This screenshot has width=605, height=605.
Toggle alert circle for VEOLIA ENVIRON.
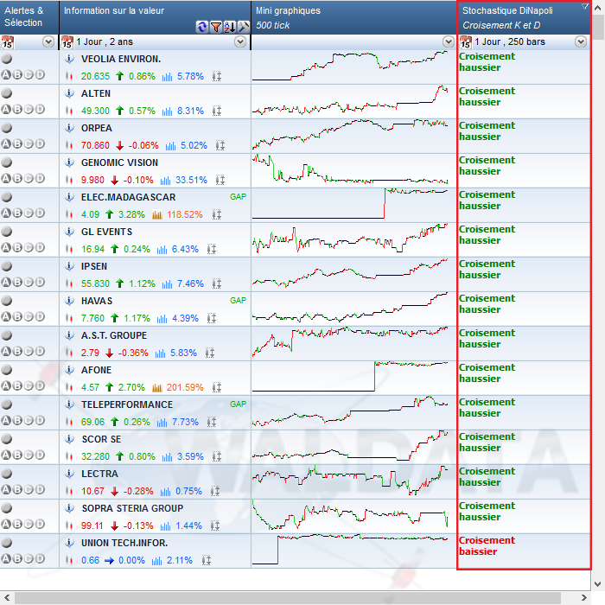coord(7,59)
